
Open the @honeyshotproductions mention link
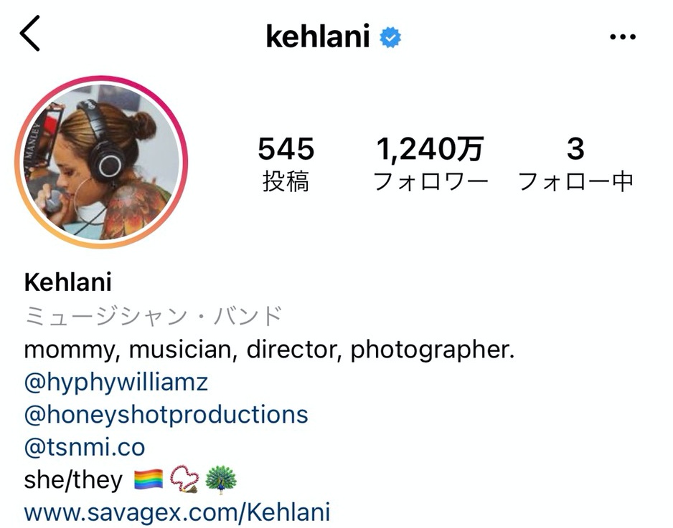[166, 415]
